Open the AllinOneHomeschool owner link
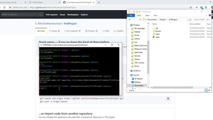Viewport: 213px width, 120px height. tap(50, 24)
